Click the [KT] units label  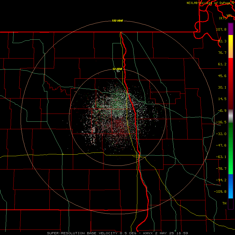coord(223,18)
